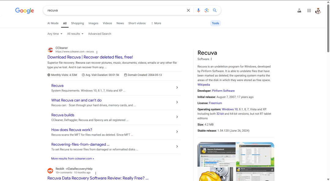The width and height of the screenshot is (330, 181).
Task: Open More results from ccleaner.com
Action: [72, 158]
